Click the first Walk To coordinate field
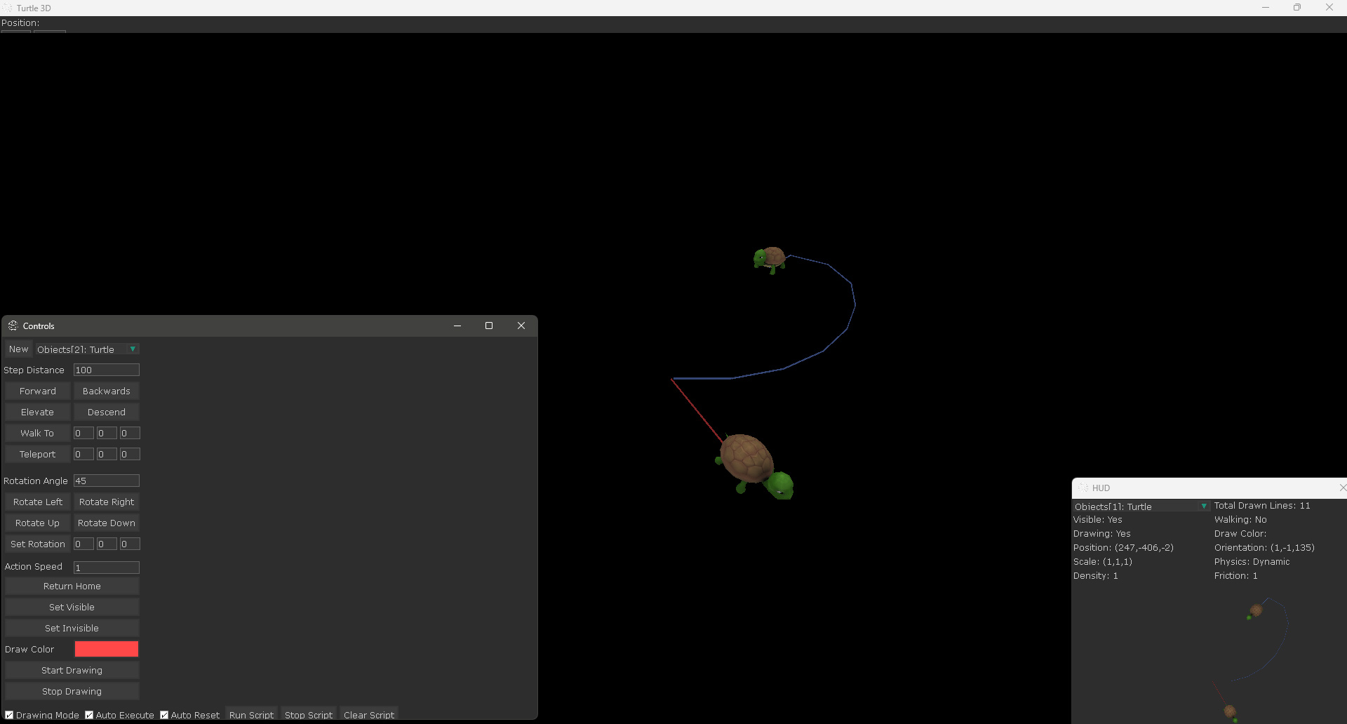This screenshot has height=724, width=1347. click(83, 434)
